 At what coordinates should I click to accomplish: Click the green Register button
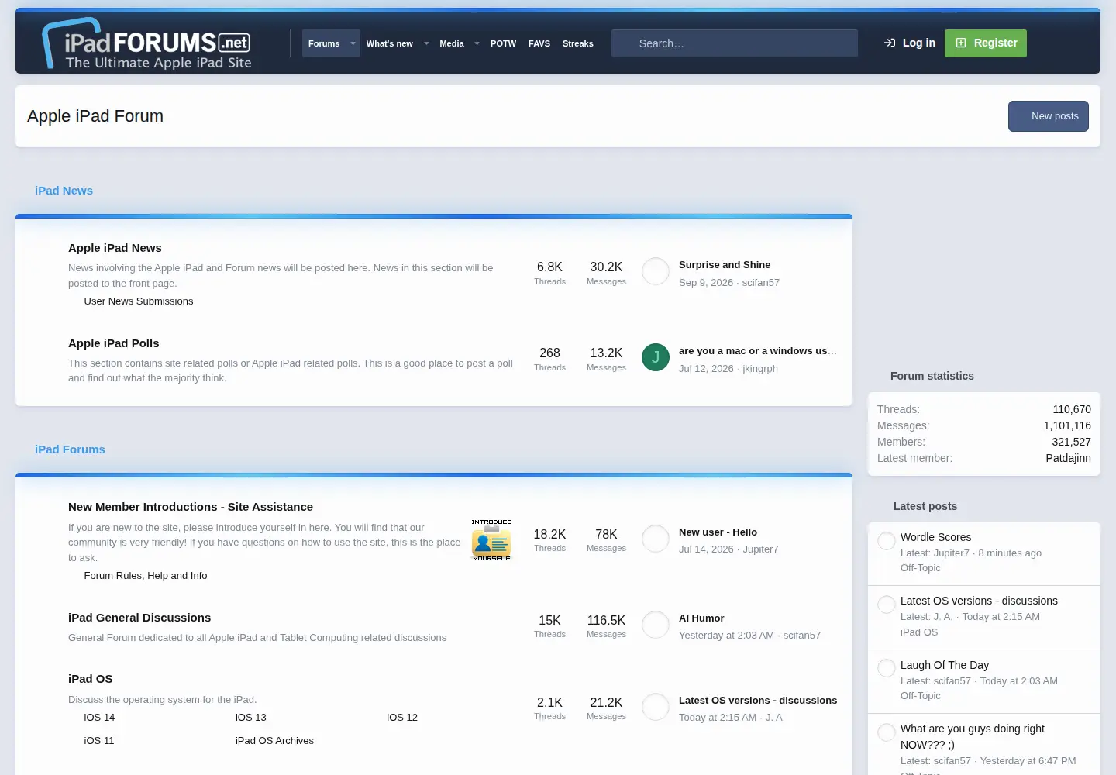[986, 43]
